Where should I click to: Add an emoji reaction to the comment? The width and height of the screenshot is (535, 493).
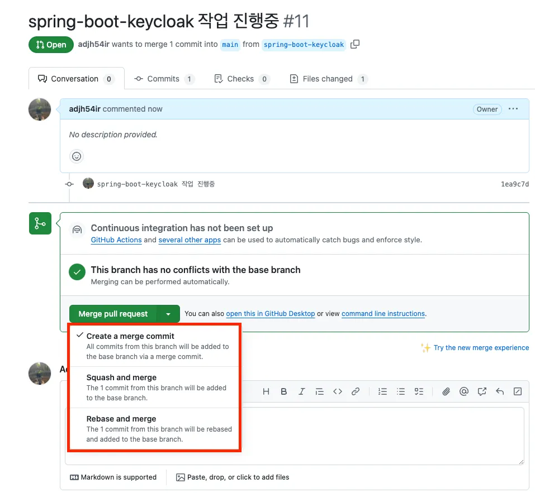point(77,156)
